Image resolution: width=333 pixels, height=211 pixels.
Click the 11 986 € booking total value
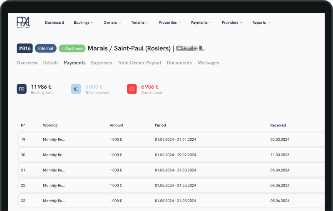click(x=41, y=87)
